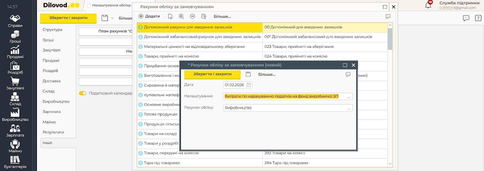Open comments icon in new record dialog
The image size is (484, 171).
(348, 74)
